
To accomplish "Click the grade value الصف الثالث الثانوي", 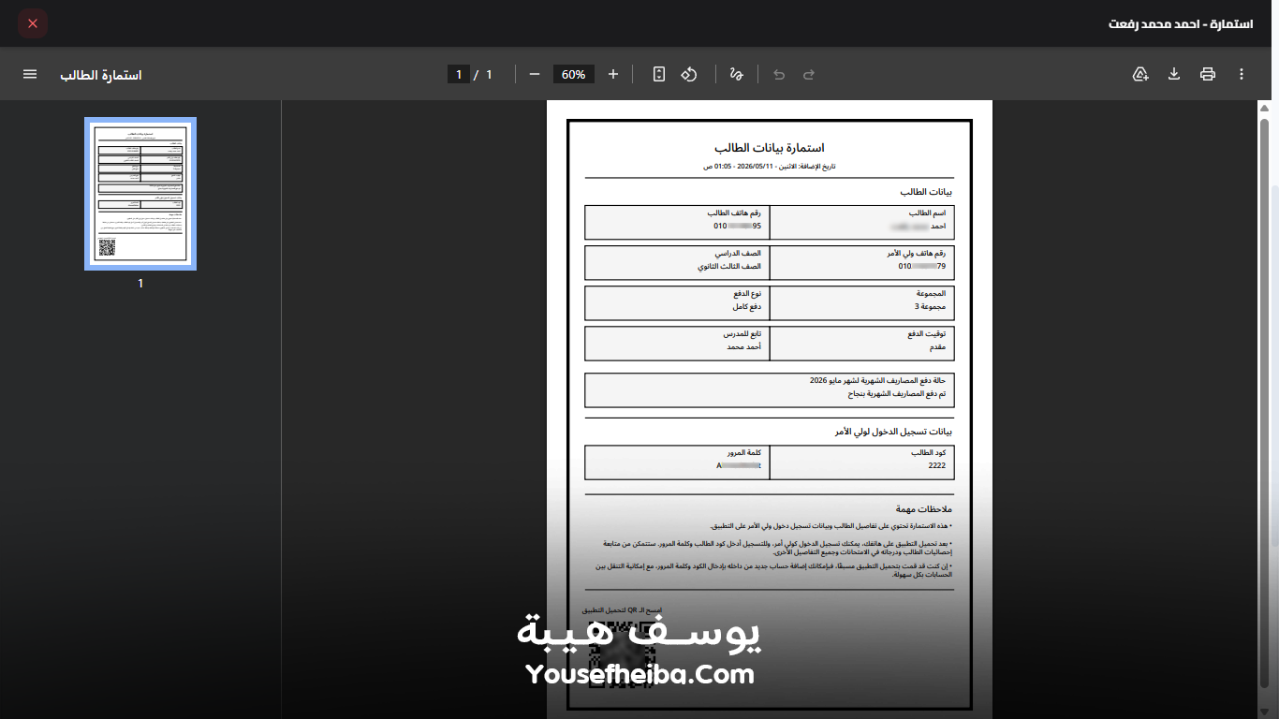I will (729, 267).
